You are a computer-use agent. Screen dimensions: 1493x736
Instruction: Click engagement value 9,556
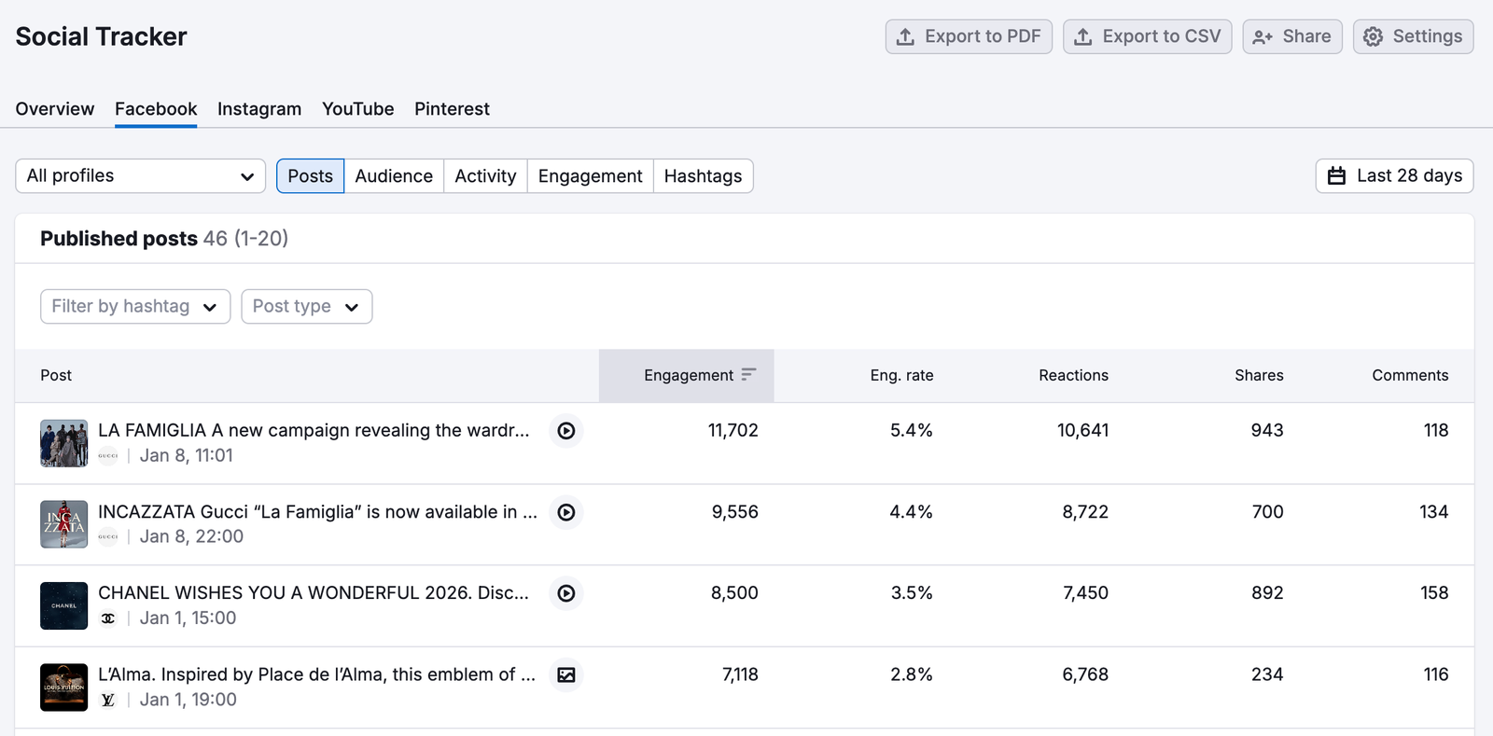[x=735, y=511]
